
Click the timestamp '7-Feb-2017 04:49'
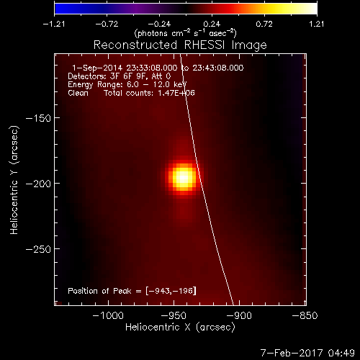307,353
